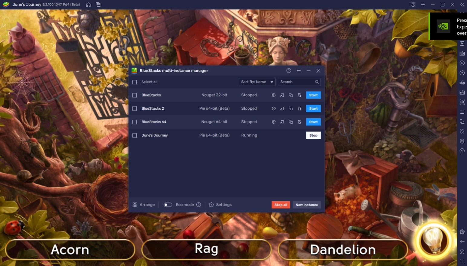Start the BlueStacks Nougat 32-bit instance
Viewport: 467px width, 266px height.
pyautogui.click(x=313, y=95)
